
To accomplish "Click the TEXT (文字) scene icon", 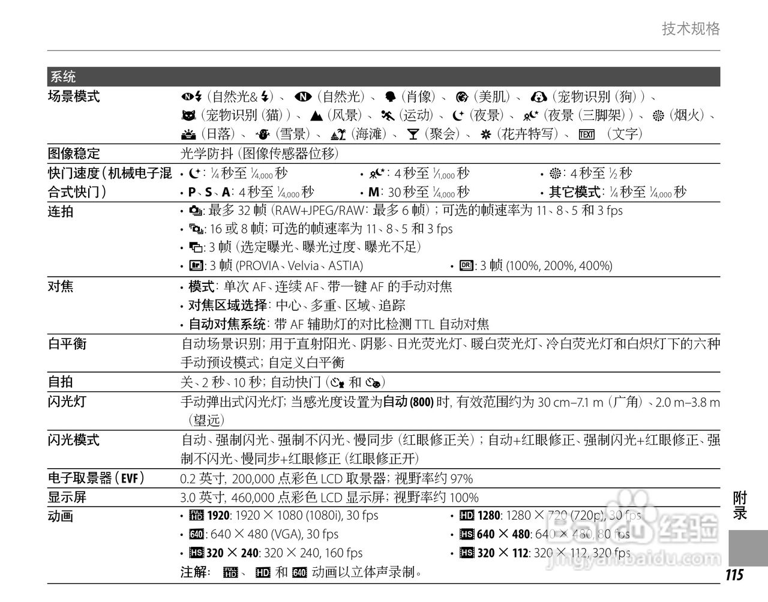I will 586,134.
